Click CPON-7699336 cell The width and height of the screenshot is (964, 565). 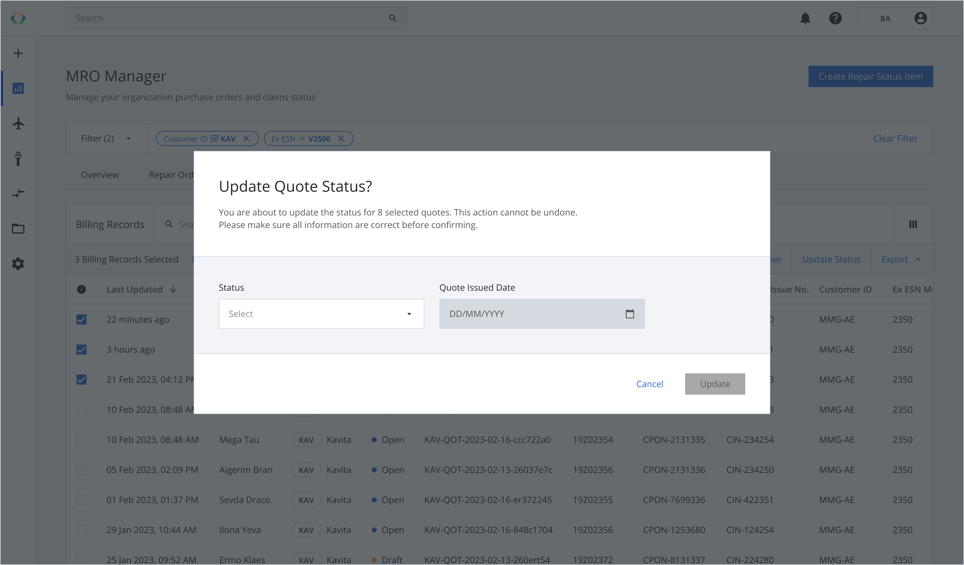[674, 500]
